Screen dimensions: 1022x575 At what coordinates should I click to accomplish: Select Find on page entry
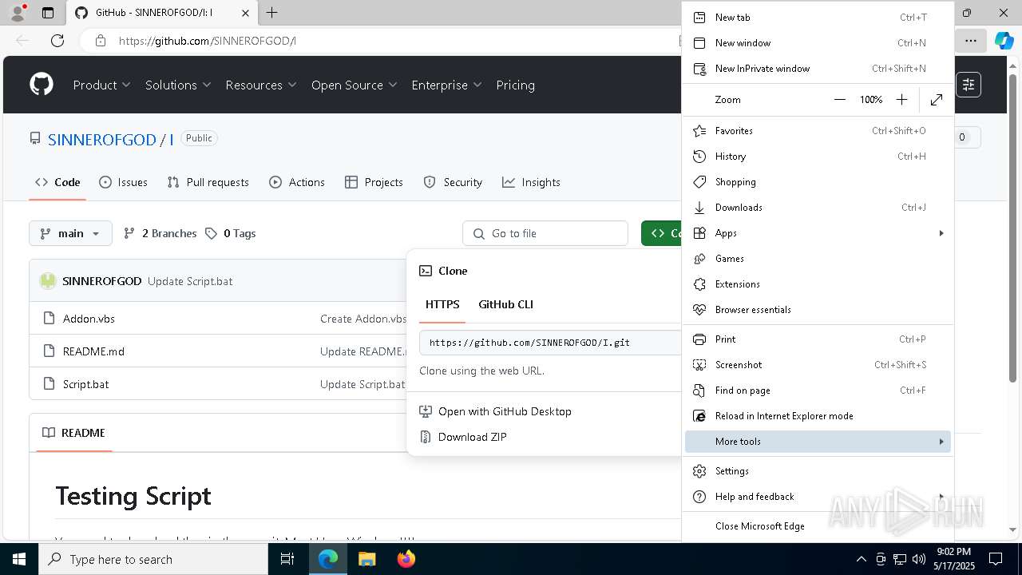[818, 391]
